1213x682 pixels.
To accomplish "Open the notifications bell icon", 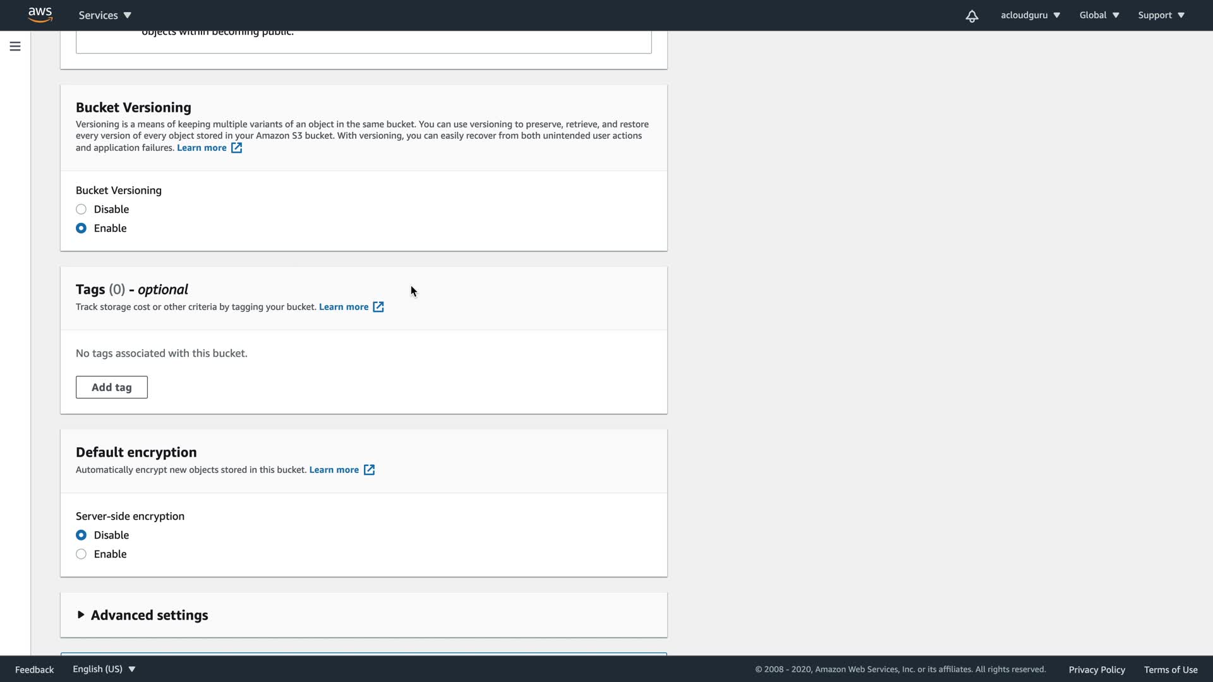I will tap(972, 16).
